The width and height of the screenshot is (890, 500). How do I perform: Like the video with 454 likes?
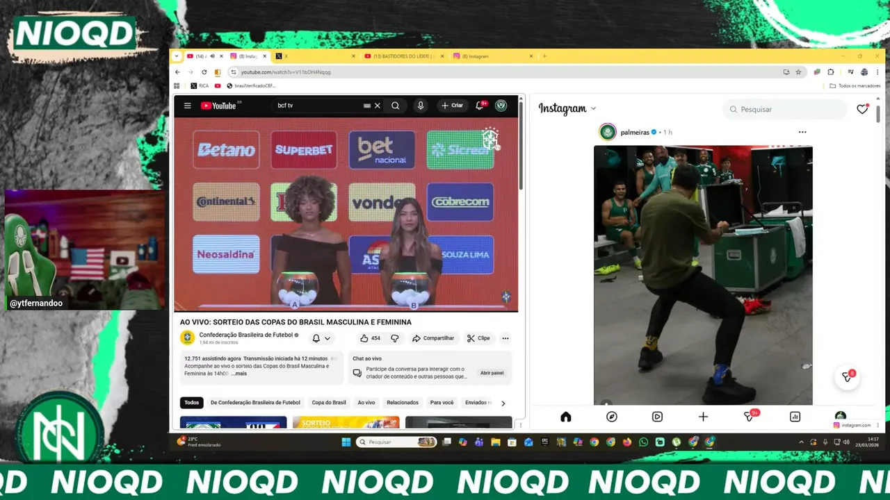click(x=370, y=338)
